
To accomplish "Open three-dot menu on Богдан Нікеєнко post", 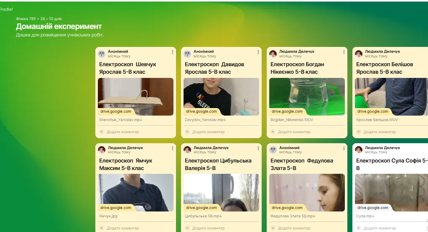I will 344,52.
